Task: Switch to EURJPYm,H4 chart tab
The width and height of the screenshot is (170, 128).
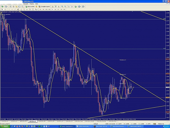Action: (x=60, y=121)
